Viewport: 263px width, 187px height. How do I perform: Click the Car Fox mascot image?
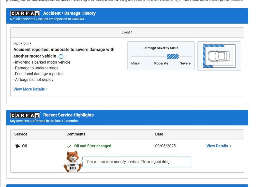click(73, 162)
